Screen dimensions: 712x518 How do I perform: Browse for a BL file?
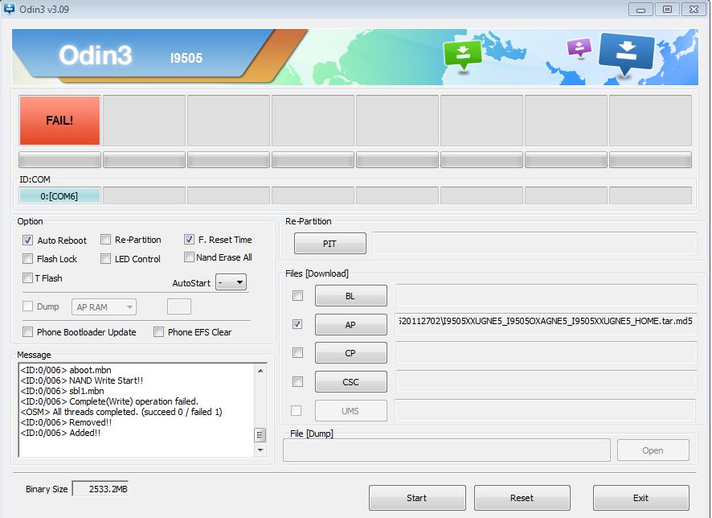point(351,296)
